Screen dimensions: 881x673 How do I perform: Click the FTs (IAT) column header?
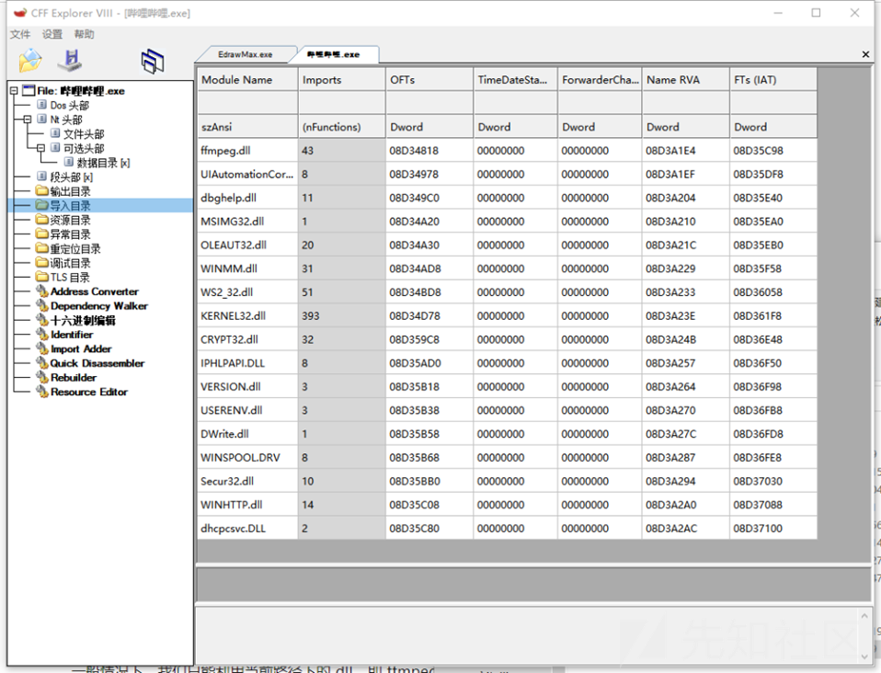click(773, 80)
